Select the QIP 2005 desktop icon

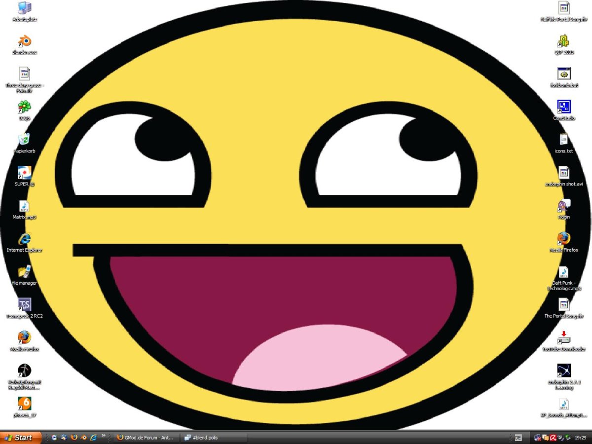point(564,41)
